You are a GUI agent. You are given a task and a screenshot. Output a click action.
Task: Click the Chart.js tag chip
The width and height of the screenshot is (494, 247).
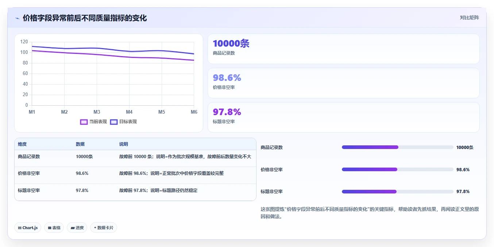point(28,228)
